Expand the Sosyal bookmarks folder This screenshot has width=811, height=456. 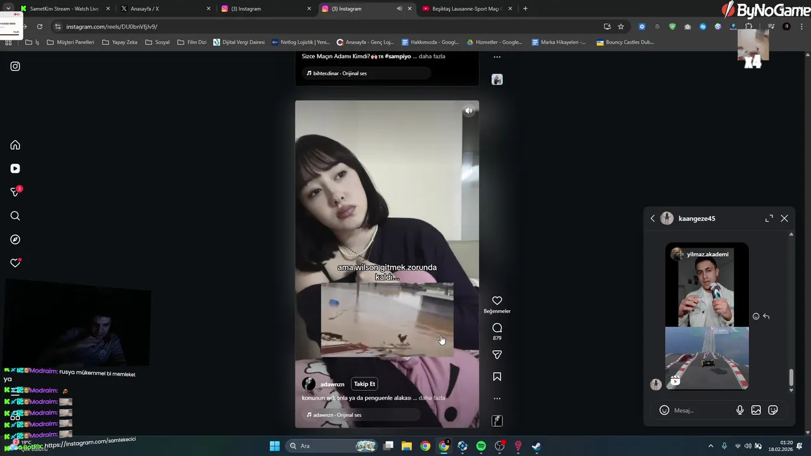(157, 42)
